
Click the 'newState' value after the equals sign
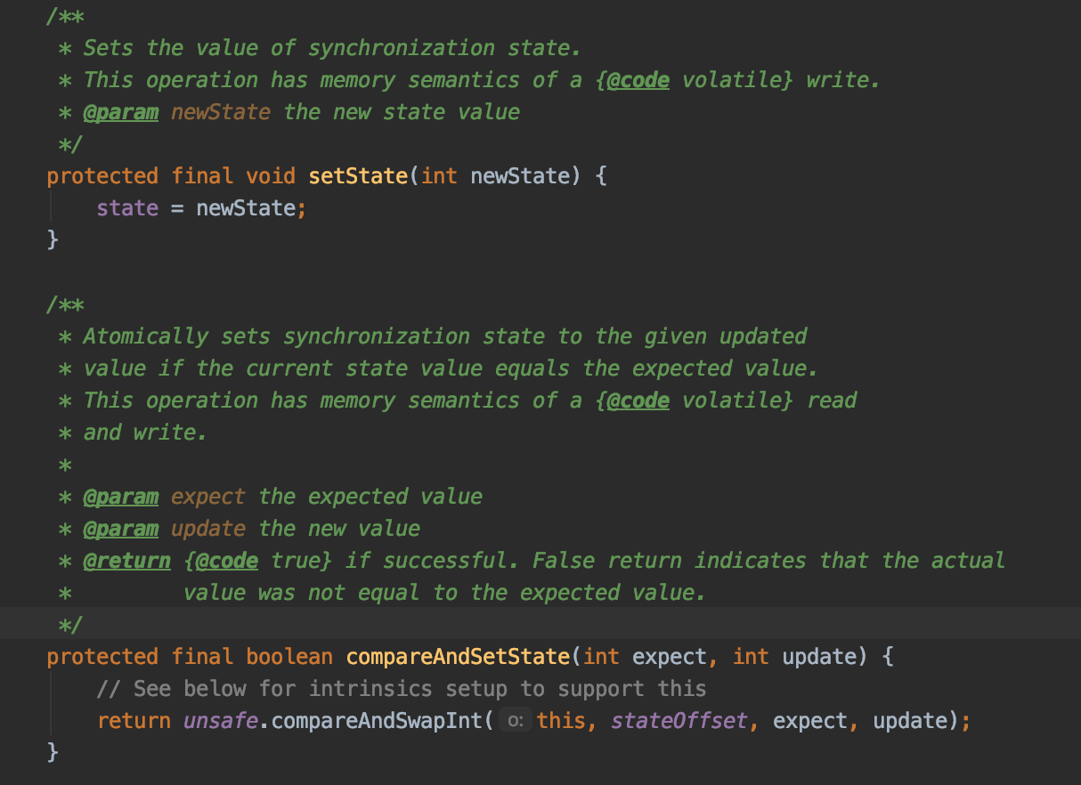(x=246, y=208)
